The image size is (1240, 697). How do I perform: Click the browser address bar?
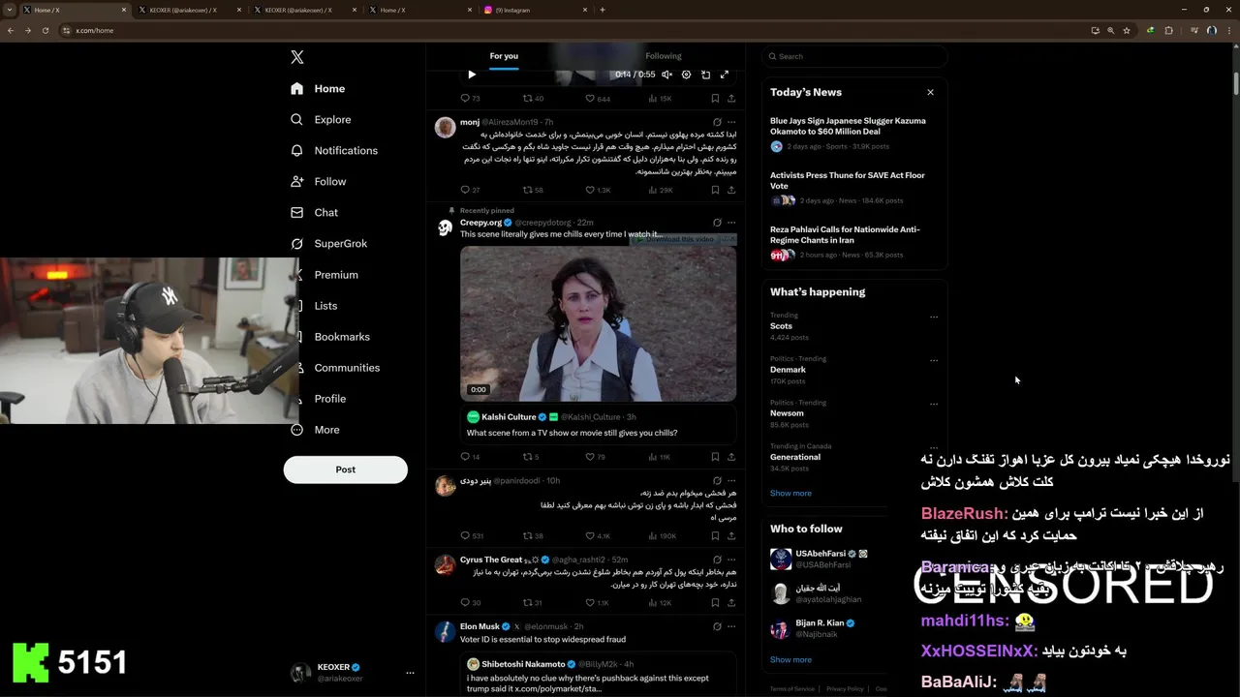click(572, 30)
